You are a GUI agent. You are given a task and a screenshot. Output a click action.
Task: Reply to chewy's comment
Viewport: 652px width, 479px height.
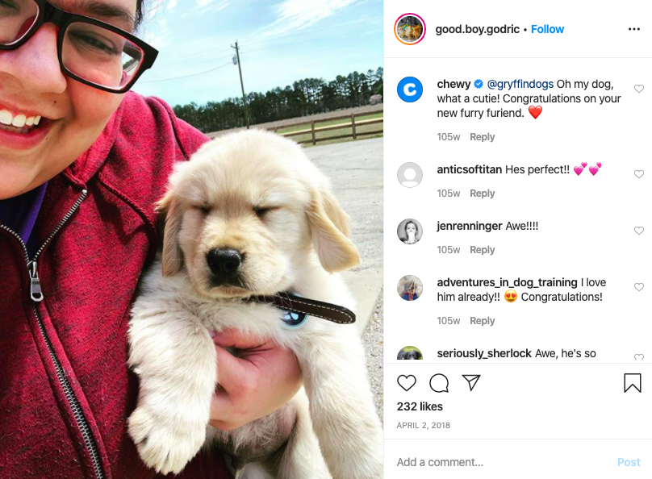[x=482, y=136]
